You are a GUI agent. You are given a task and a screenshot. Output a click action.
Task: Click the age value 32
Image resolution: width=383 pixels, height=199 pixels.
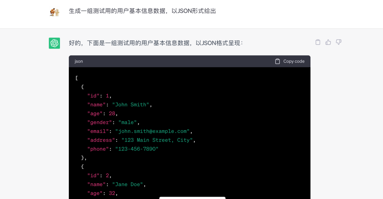[112, 193]
